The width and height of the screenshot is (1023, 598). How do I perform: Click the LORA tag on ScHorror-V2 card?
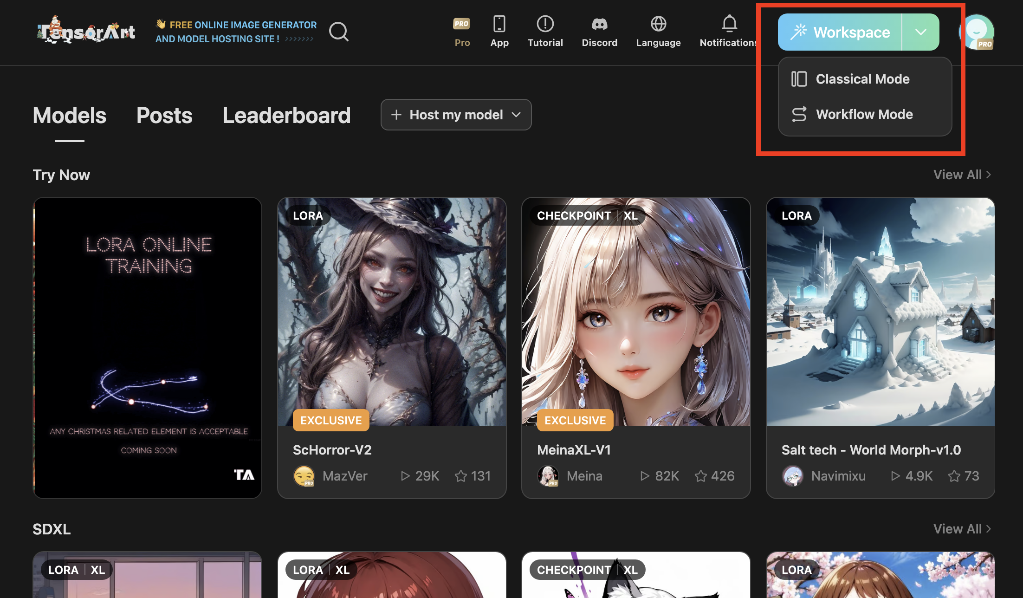(x=308, y=215)
